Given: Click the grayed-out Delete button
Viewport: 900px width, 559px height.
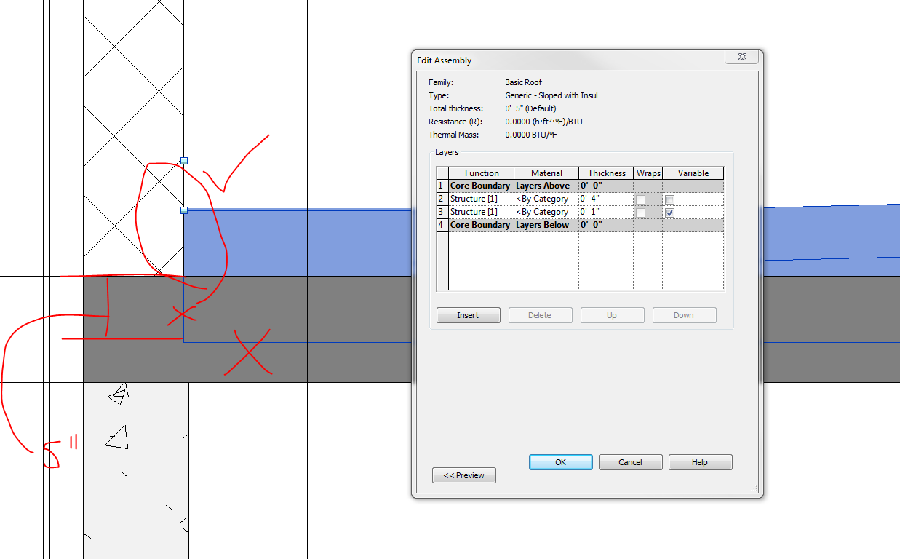Looking at the screenshot, I should pos(540,314).
